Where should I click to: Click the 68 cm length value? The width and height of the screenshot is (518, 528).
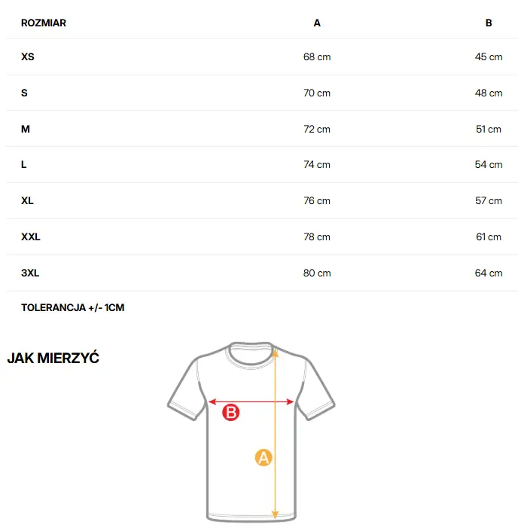[x=317, y=57]
